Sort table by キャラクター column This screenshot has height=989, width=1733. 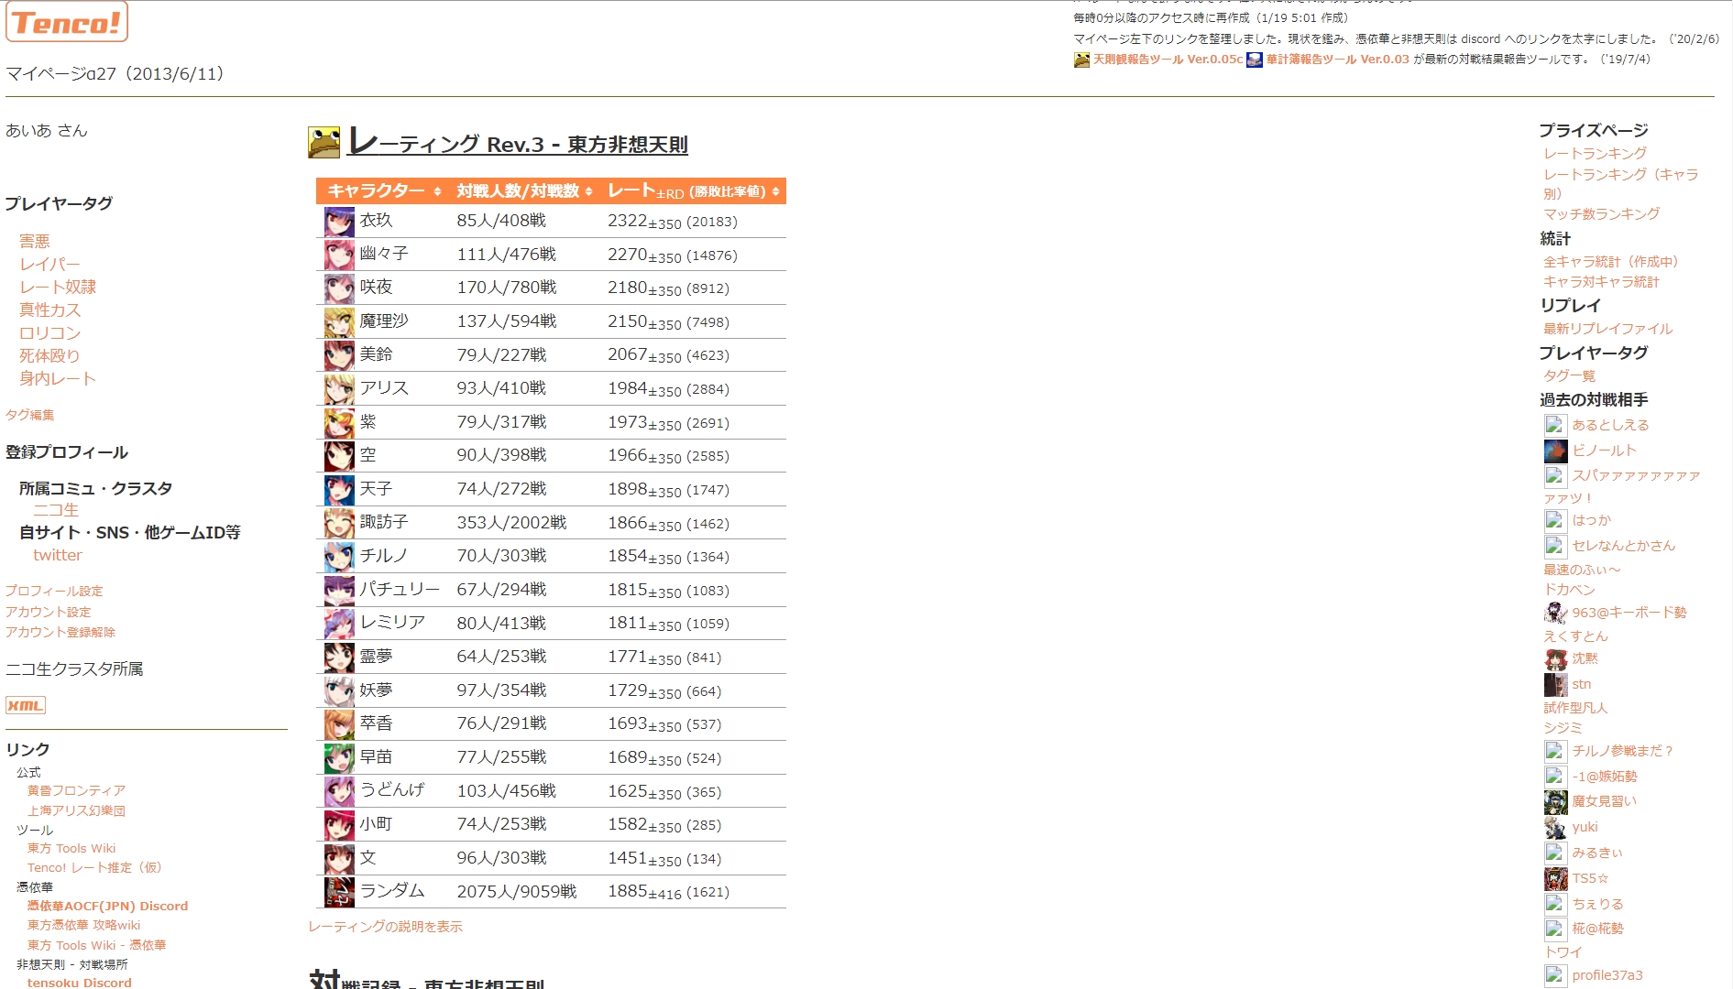click(384, 190)
